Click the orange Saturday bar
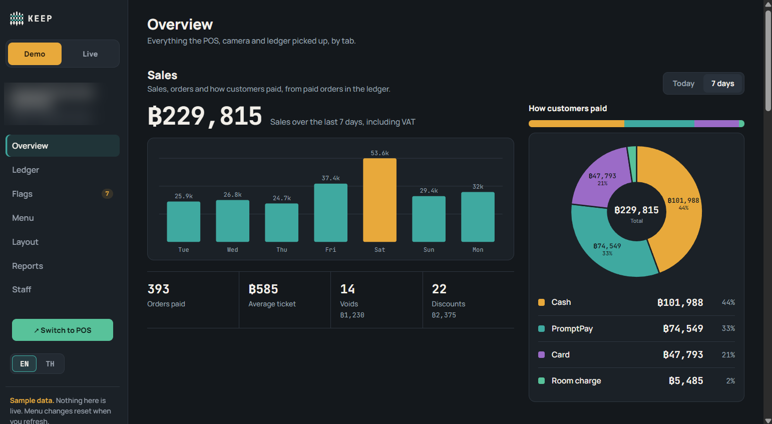 379,200
